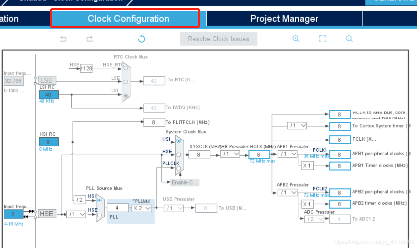The width and height of the screenshot is (417, 248).
Task: Click the HSI RC 8 block
Action: [49, 142]
